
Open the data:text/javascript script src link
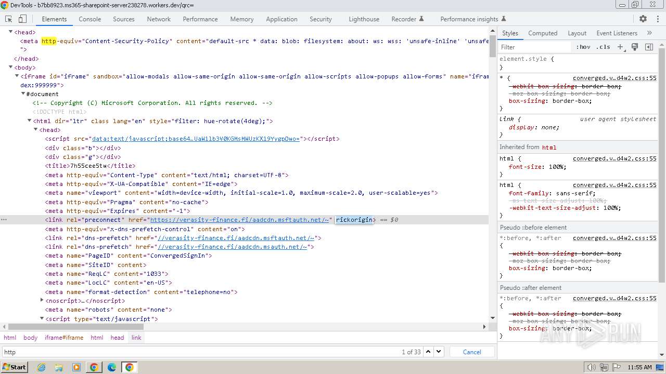[x=196, y=139]
